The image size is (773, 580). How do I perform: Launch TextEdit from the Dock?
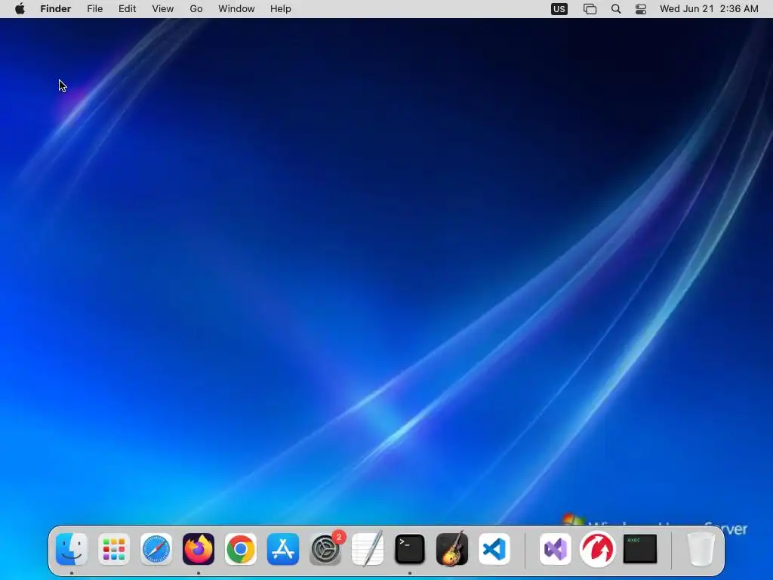[x=368, y=549]
